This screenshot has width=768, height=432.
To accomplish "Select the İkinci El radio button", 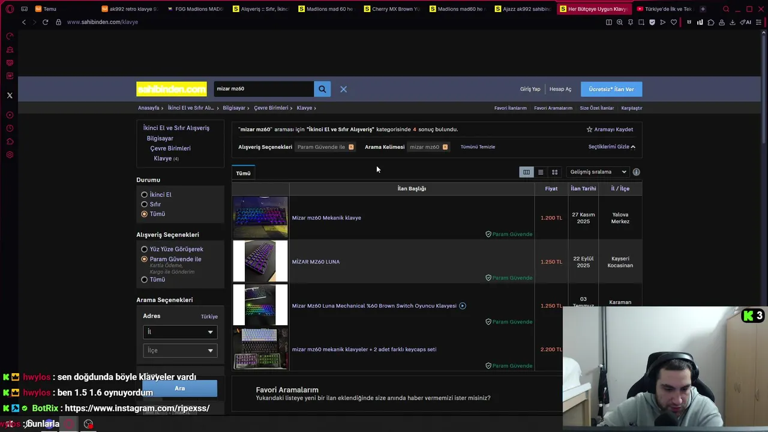I will click(x=144, y=195).
